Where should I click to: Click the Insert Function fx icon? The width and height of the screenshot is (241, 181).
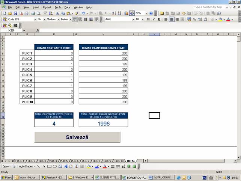click(38, 30)
